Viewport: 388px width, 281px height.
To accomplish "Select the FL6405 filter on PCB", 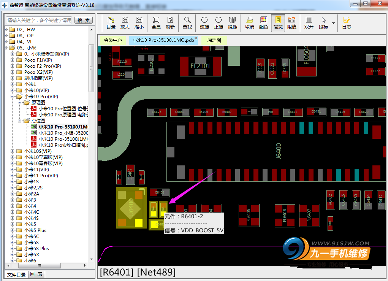I will tap(249, 215).
